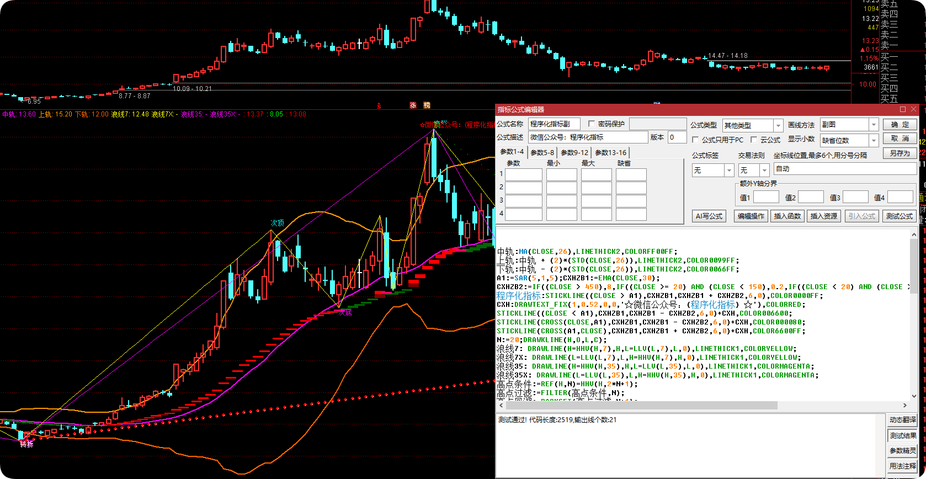Click the 插入资源 button

coord(824,216)
